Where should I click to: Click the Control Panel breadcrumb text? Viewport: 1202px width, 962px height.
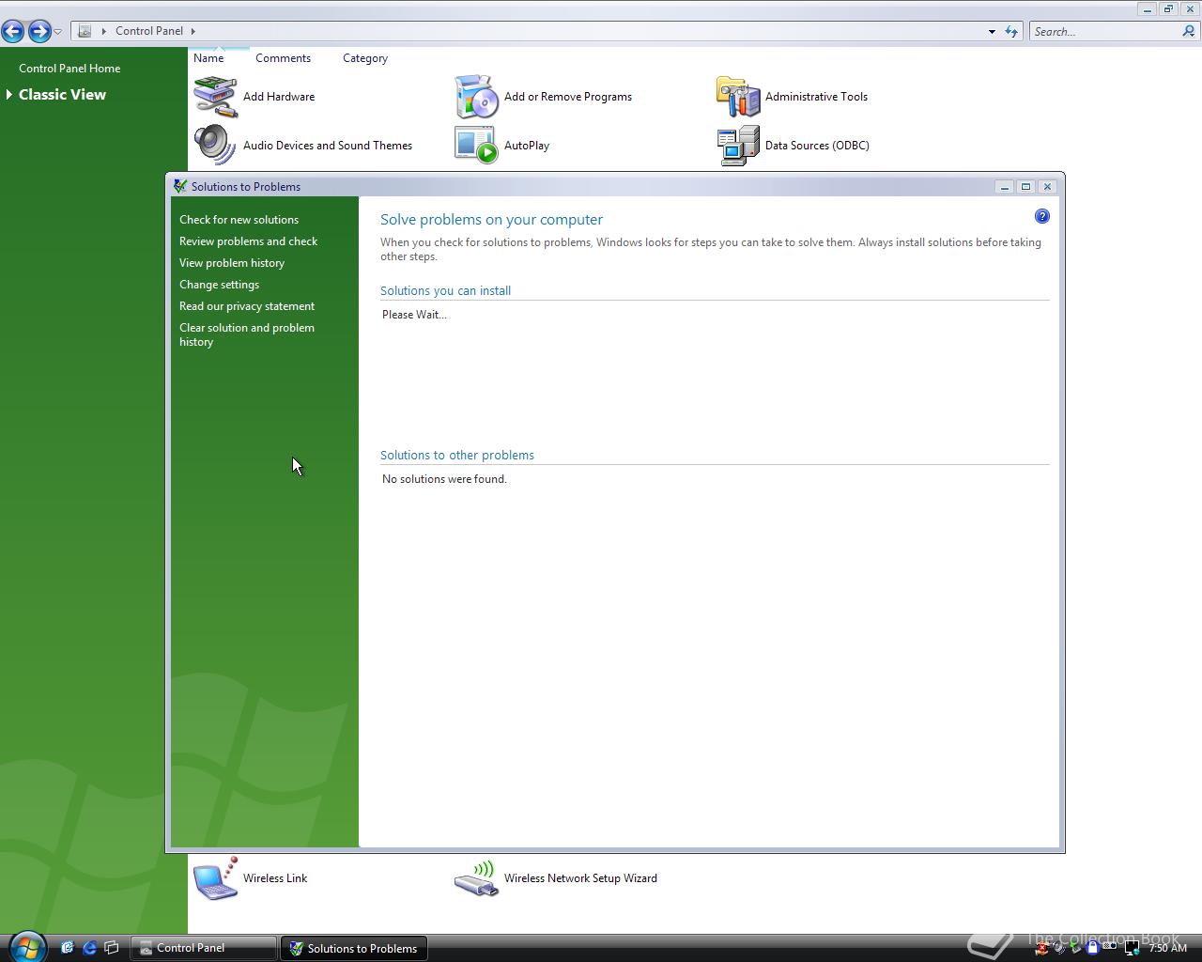click(149, 31)
